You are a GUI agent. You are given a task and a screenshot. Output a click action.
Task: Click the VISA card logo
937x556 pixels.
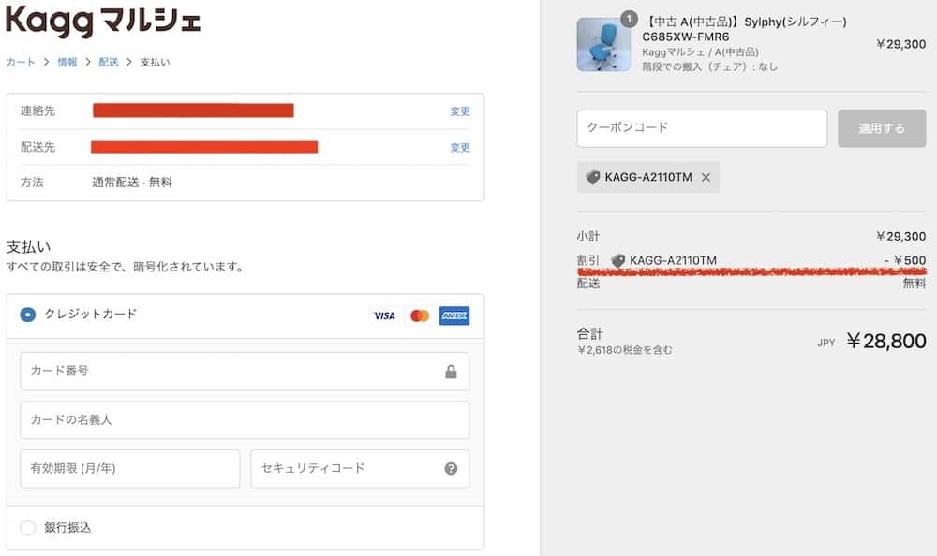click(384, 316)
